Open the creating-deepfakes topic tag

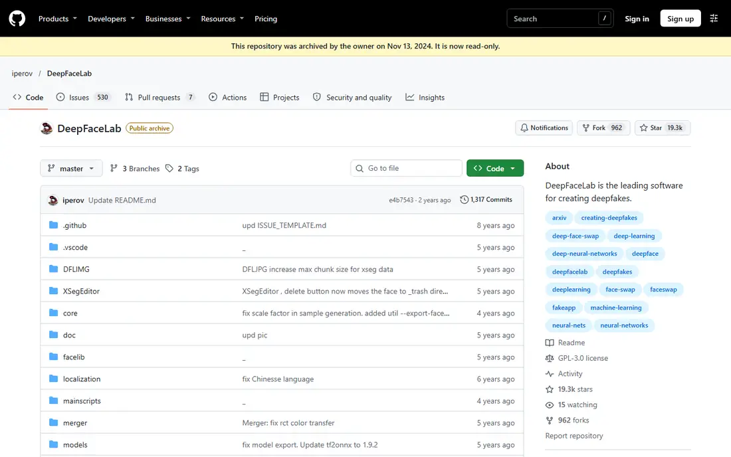[x=609, y=218]
